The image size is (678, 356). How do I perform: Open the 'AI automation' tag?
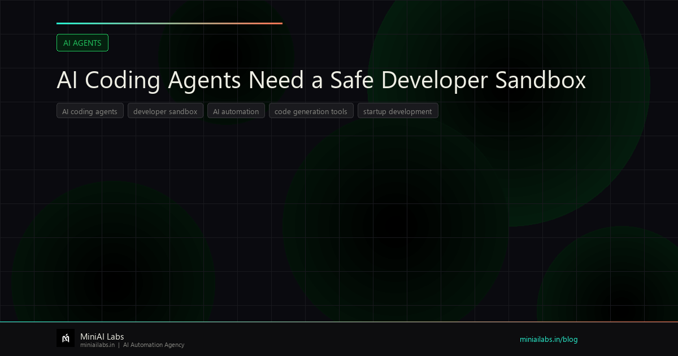tap(236, 111)
